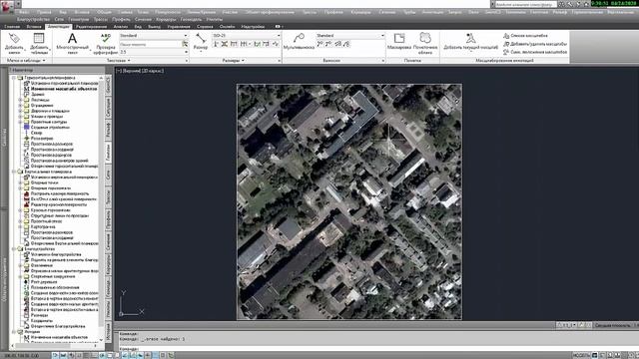Click the Пометочное облако revision cloud tool
This screenshot has width=639, height=359.
click(x=425, y=43)
